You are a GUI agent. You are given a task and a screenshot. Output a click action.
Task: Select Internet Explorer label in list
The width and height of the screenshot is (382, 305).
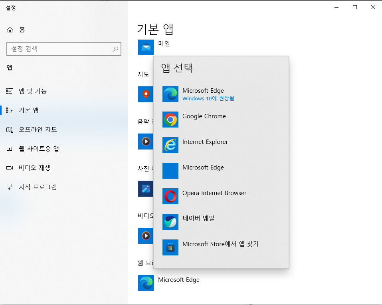point(205,142)
